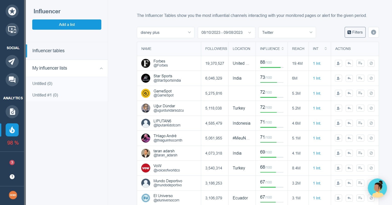Click the Uğur Dündar name
Image resolution: width=392 pixels, height=205 pixels.
tap(164, 106)
